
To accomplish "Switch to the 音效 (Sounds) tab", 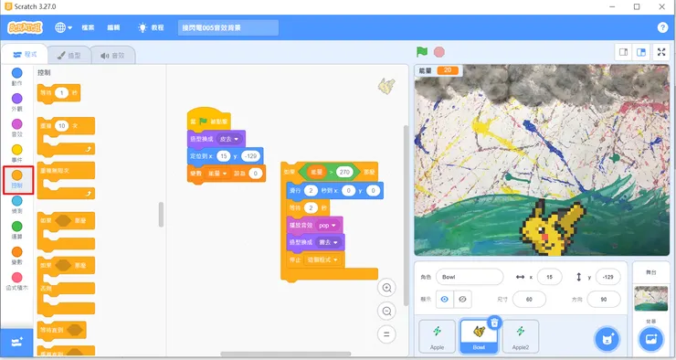I will coord(113,55).
